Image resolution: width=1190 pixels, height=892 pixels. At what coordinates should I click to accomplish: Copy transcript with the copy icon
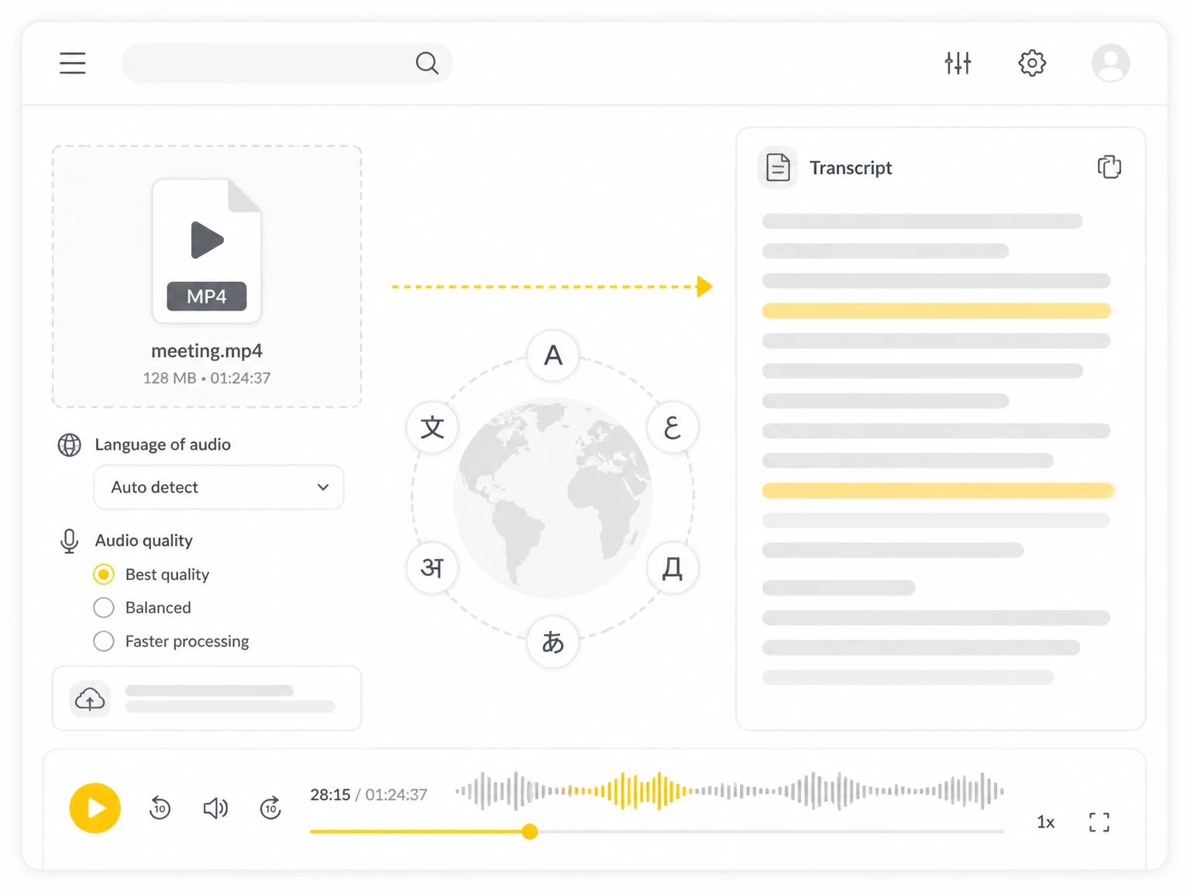pyautogui.click(x=1109, y=166)
